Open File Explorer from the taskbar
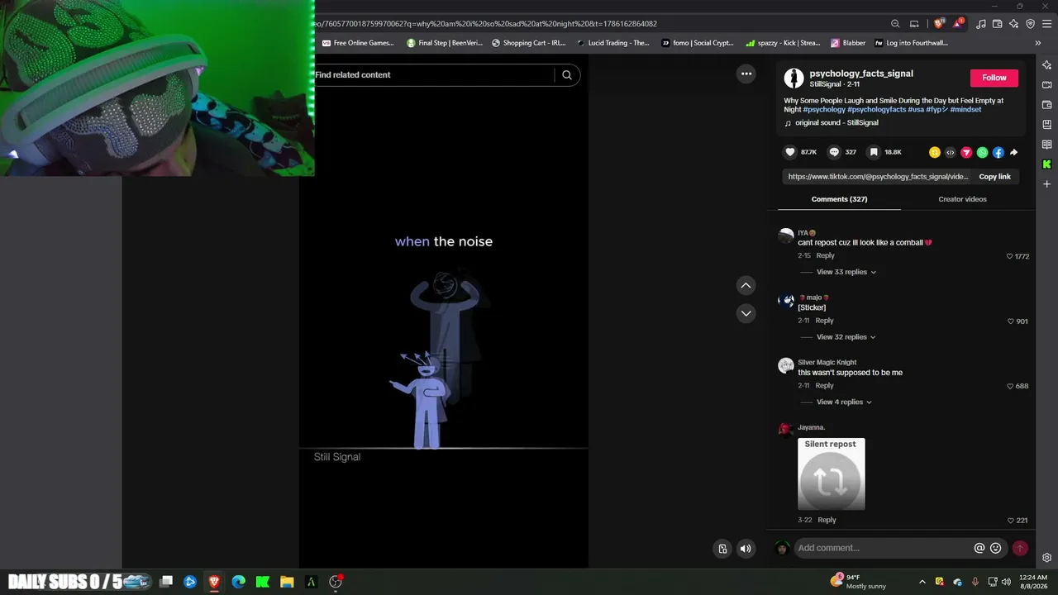This screenshot has width=1058, height=595. click(287, 582)
